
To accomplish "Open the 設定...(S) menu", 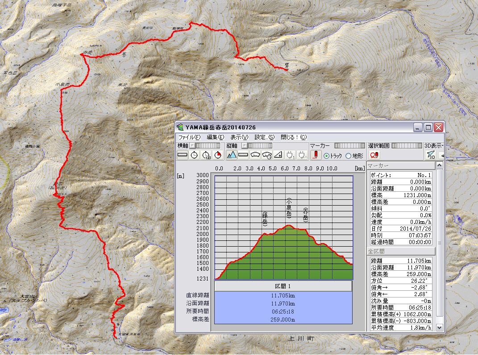I will click(264, 137).
